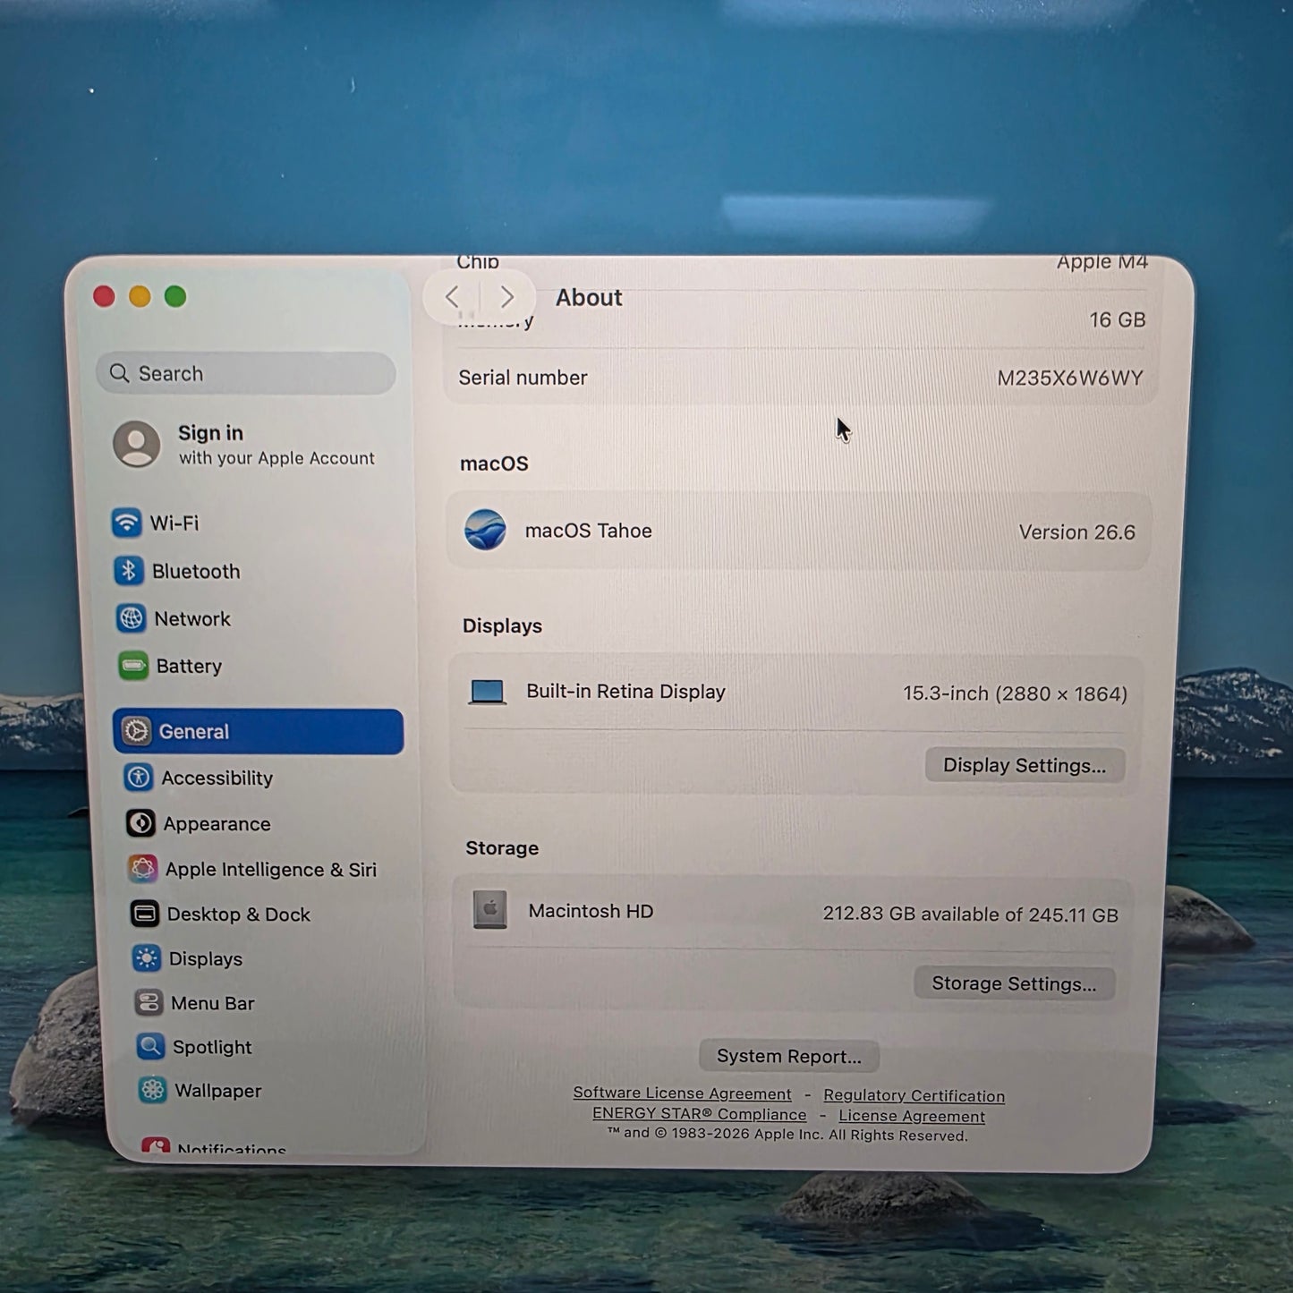This screenshot has height=1293, width=1293.
Task: Click the Macintosh HD label
Action: pos(591,911)
